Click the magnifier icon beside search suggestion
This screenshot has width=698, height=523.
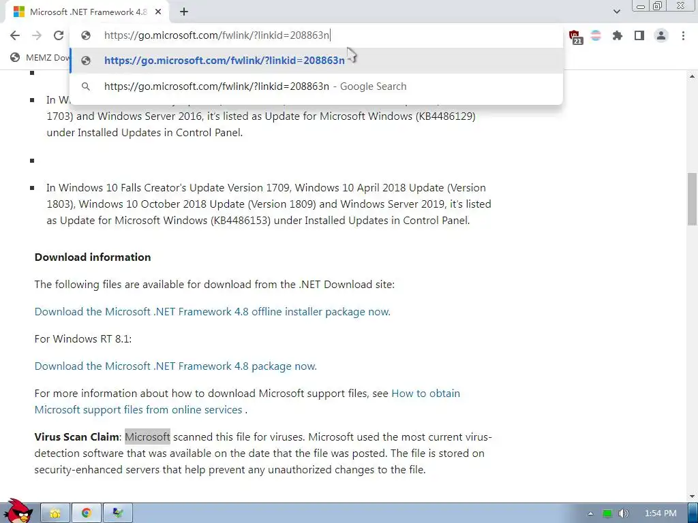(x=86, y=86)
